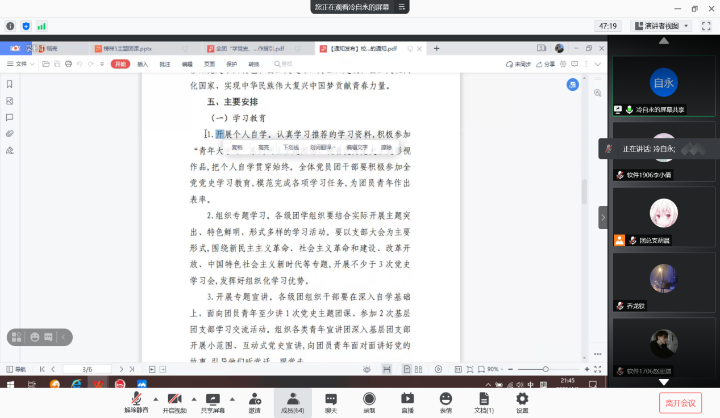Click the 离开会议 leave meeting button
The height and width of the screenshot is (418, 720).
[x=681, y=403]
